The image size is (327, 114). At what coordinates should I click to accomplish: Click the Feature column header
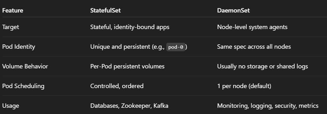coord(13,10)
